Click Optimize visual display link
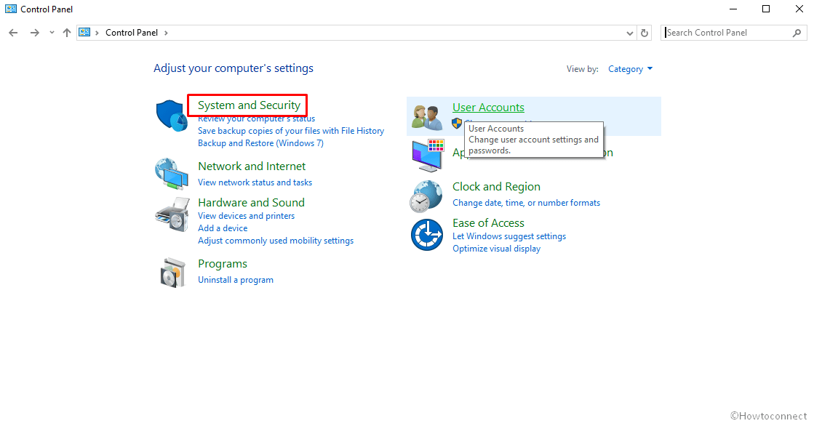The image size is (814, 426). pyautogui.click(x=496, y=249)
